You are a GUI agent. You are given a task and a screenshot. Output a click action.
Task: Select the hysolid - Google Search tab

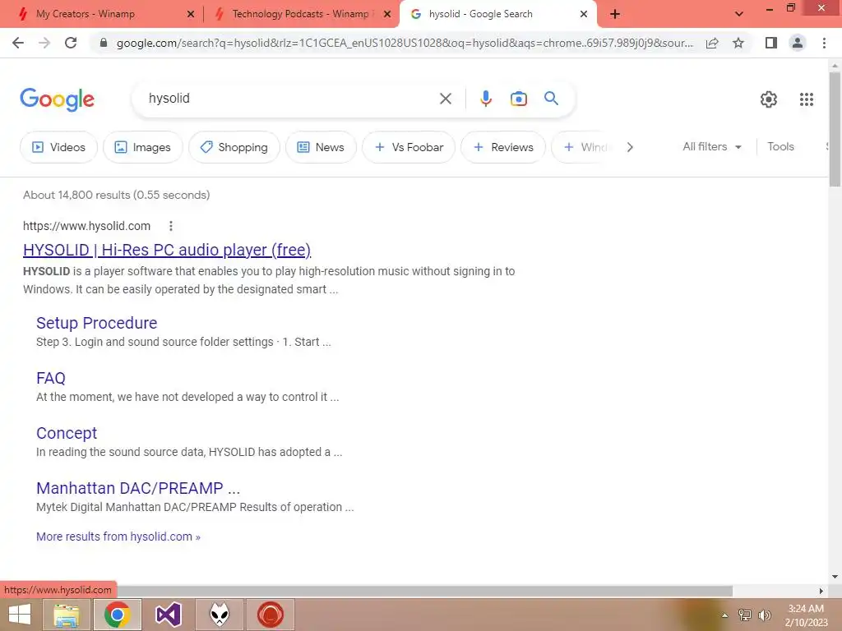click(x=497, y=14)
